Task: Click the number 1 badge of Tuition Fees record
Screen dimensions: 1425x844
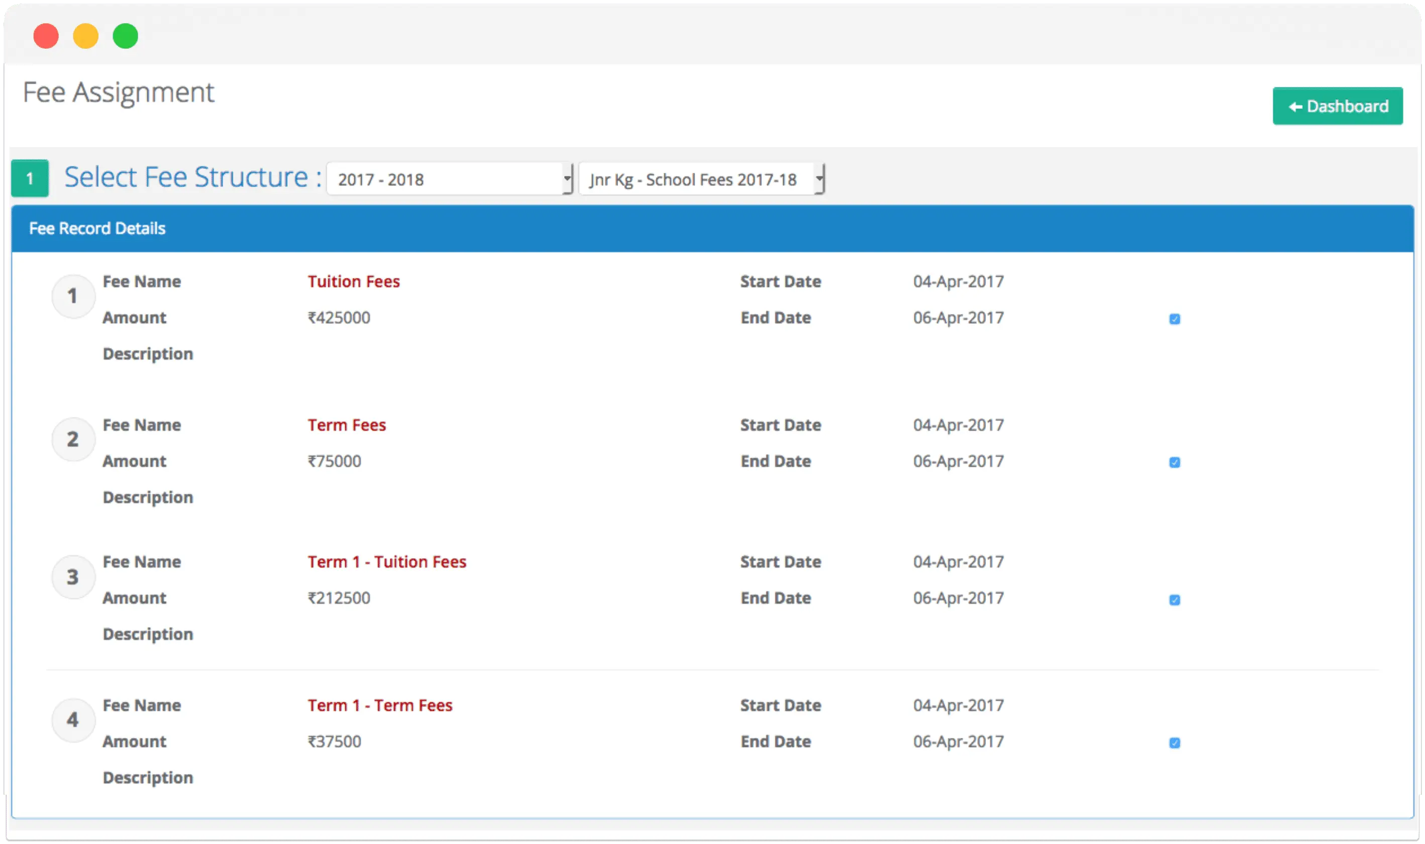Action: pyautogui.click(x=73, y=296)
